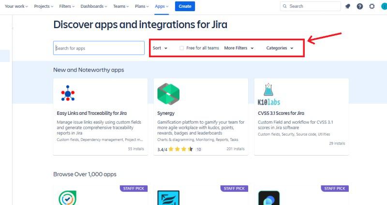This screenshot has width=387, height=205.
Task: Open the Filters menu in navigation bar
Action: [67, 6]
